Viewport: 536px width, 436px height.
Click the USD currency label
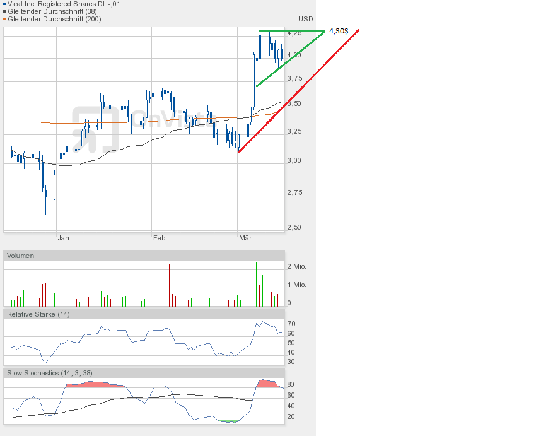[x=305, y=19]
